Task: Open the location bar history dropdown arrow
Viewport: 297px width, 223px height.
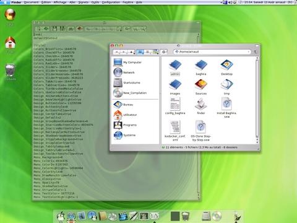Action: coord(249,51)
